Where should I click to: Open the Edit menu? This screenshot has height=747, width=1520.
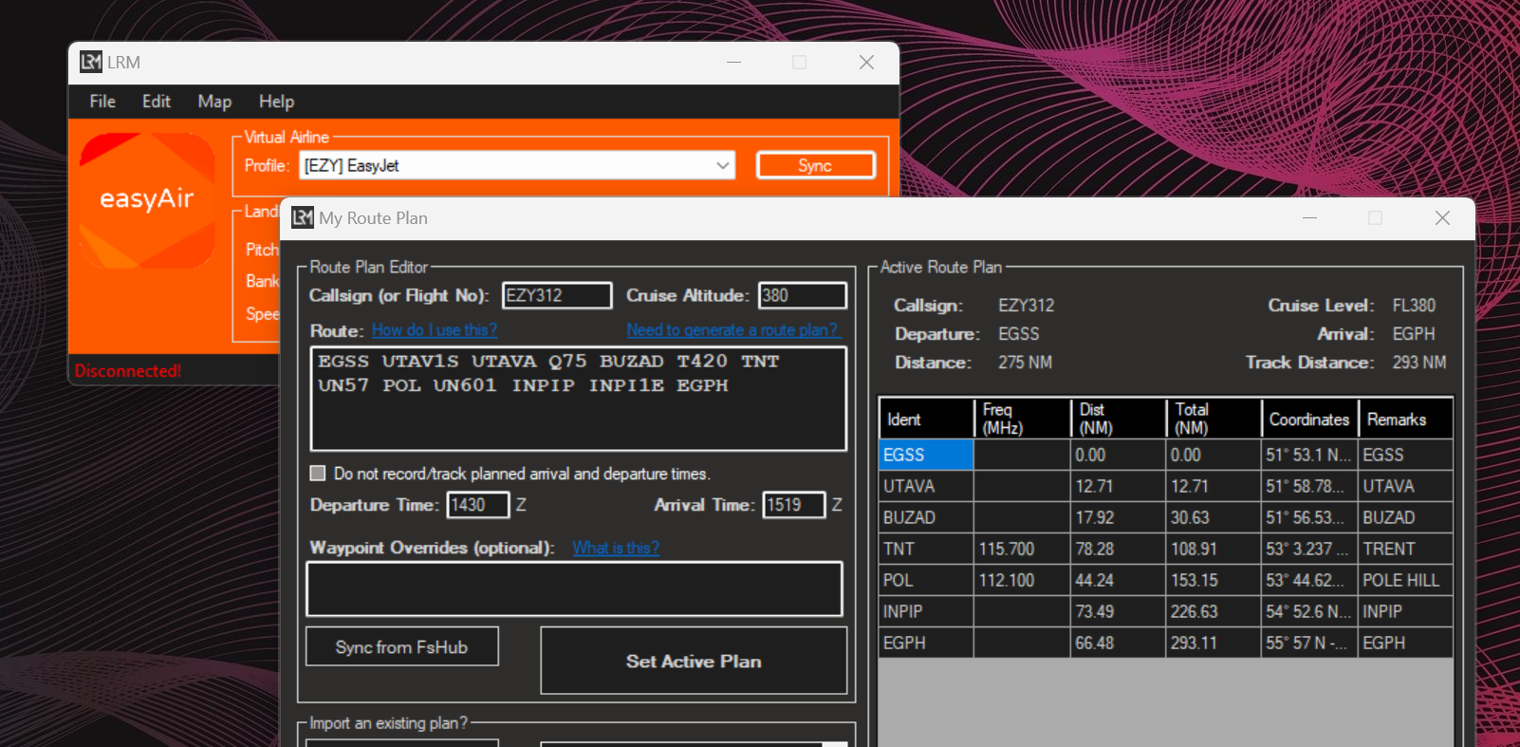point(157,102)
